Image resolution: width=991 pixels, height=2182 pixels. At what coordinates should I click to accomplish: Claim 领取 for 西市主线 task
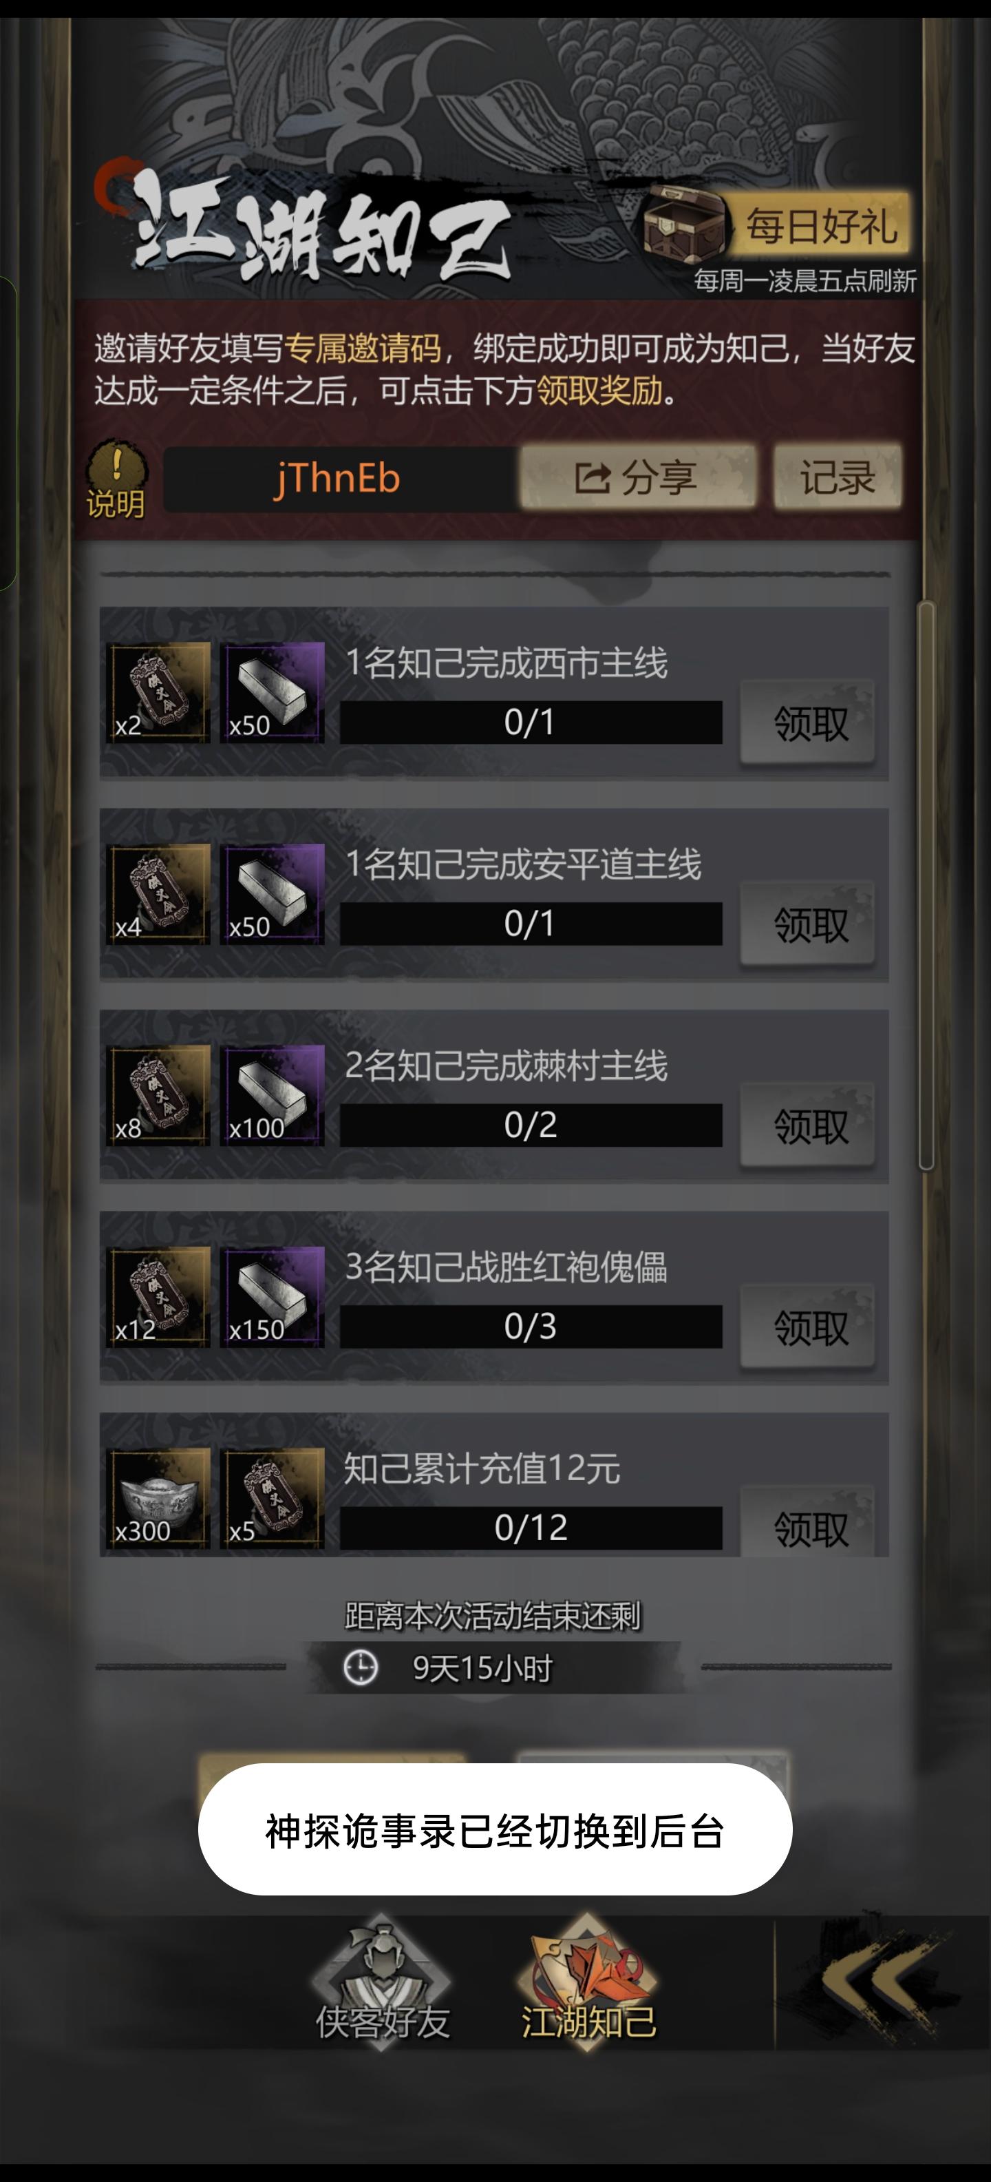[x=809, y=723]
